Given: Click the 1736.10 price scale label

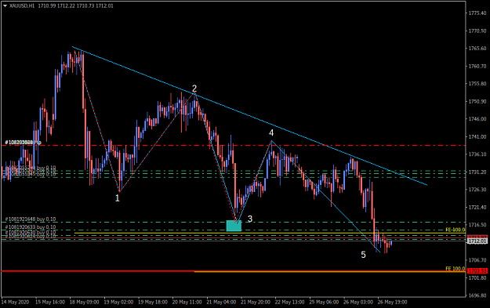Looking at the screenshot, I should (x=477, y=154).
